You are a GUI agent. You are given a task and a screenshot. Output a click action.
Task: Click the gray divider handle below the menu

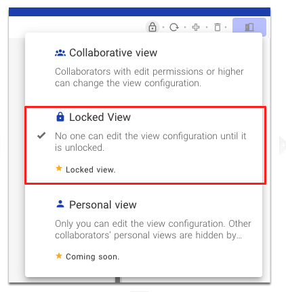117,280
